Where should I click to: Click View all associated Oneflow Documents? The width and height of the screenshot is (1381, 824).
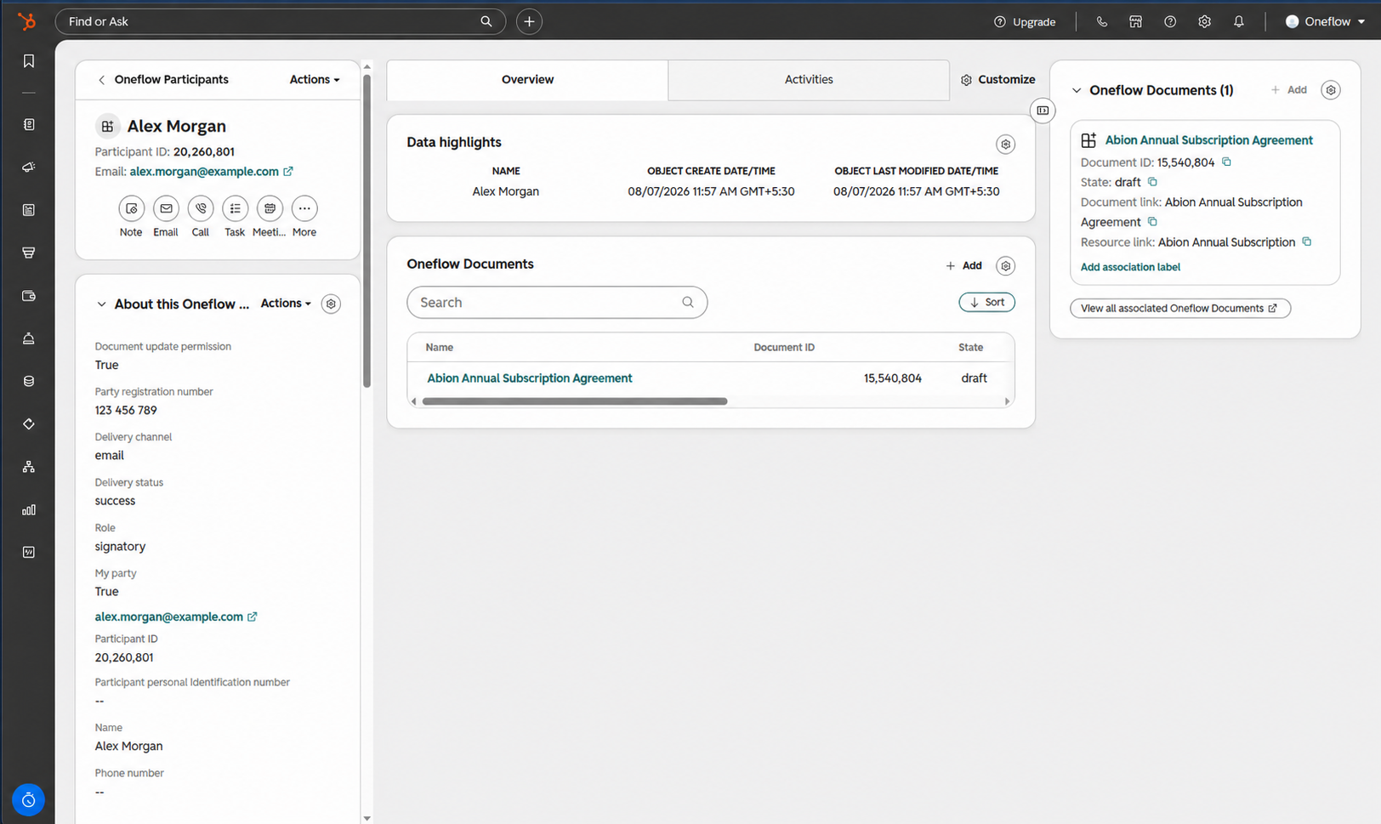(x=1180, y=309)
